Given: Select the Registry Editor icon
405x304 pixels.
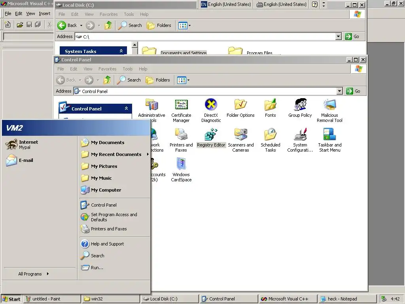Looking at the screenshot, I should (x=211, y=138).
